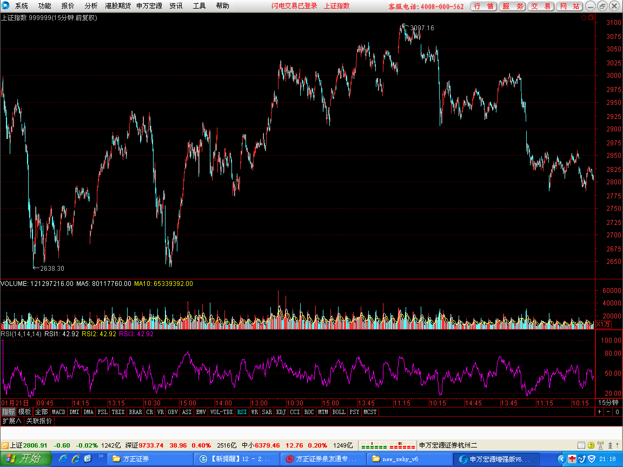Click the app logo icon in the title bar
Viewport: 623px width, 467px height.
coord(5,5)
